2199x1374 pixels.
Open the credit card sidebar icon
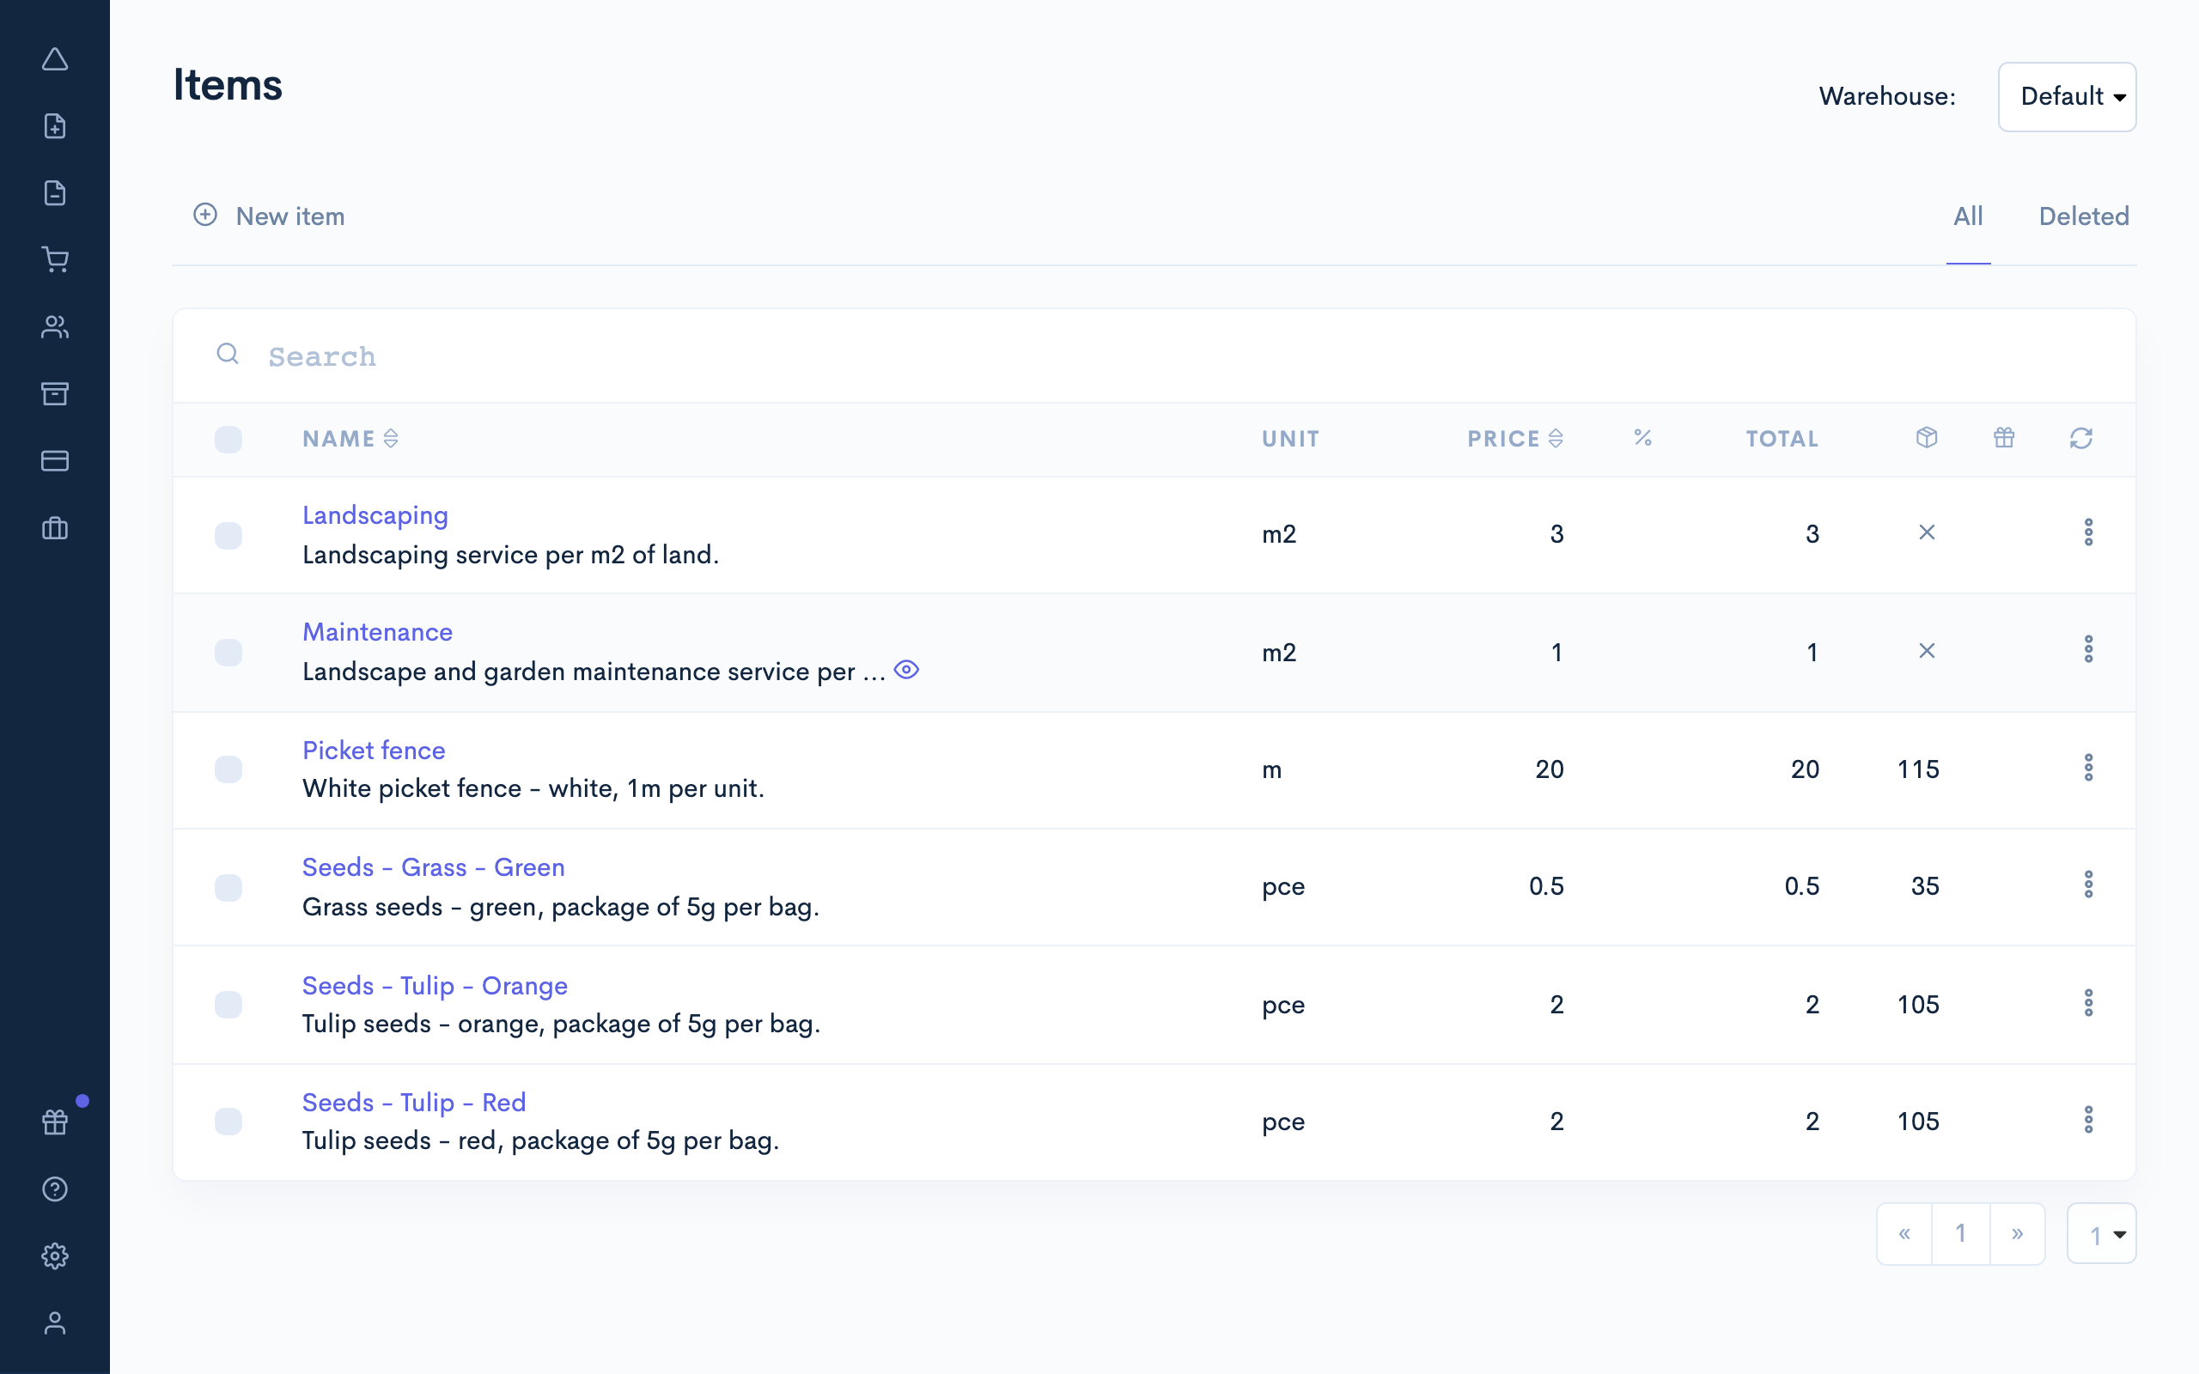coord(54,461)
